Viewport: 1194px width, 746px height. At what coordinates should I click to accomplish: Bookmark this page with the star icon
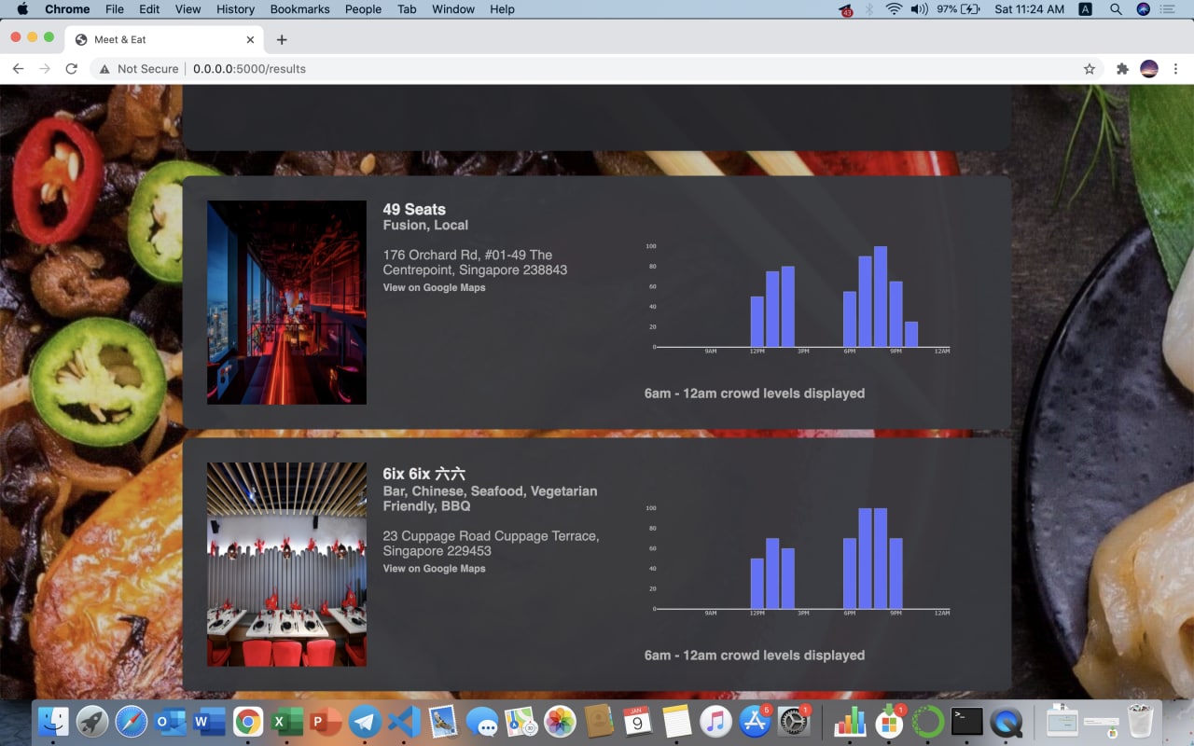click(x=1090, y=69)
